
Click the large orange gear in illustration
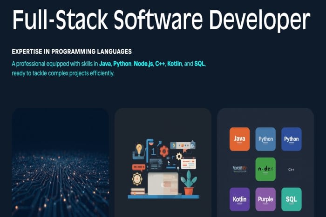coord(164,151)
